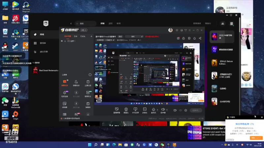Viewport: 264px width, 148px height.
Task: Open the gift box icon above preview
Action: (178, 38)
